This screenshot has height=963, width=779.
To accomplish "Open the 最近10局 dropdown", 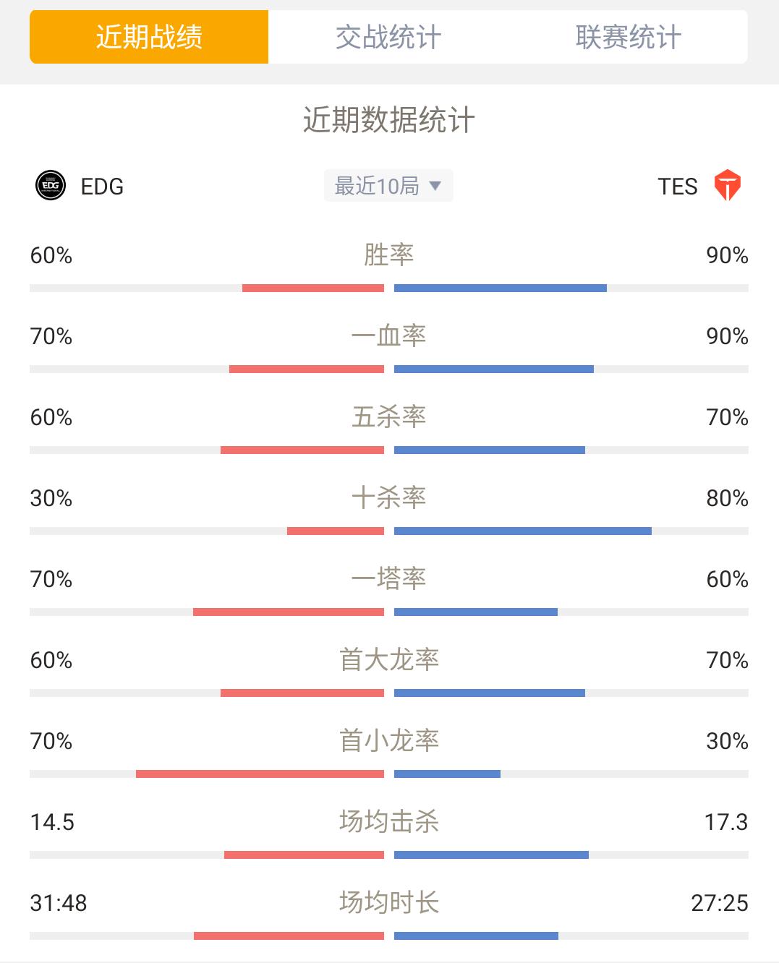I will click(388, 186).
